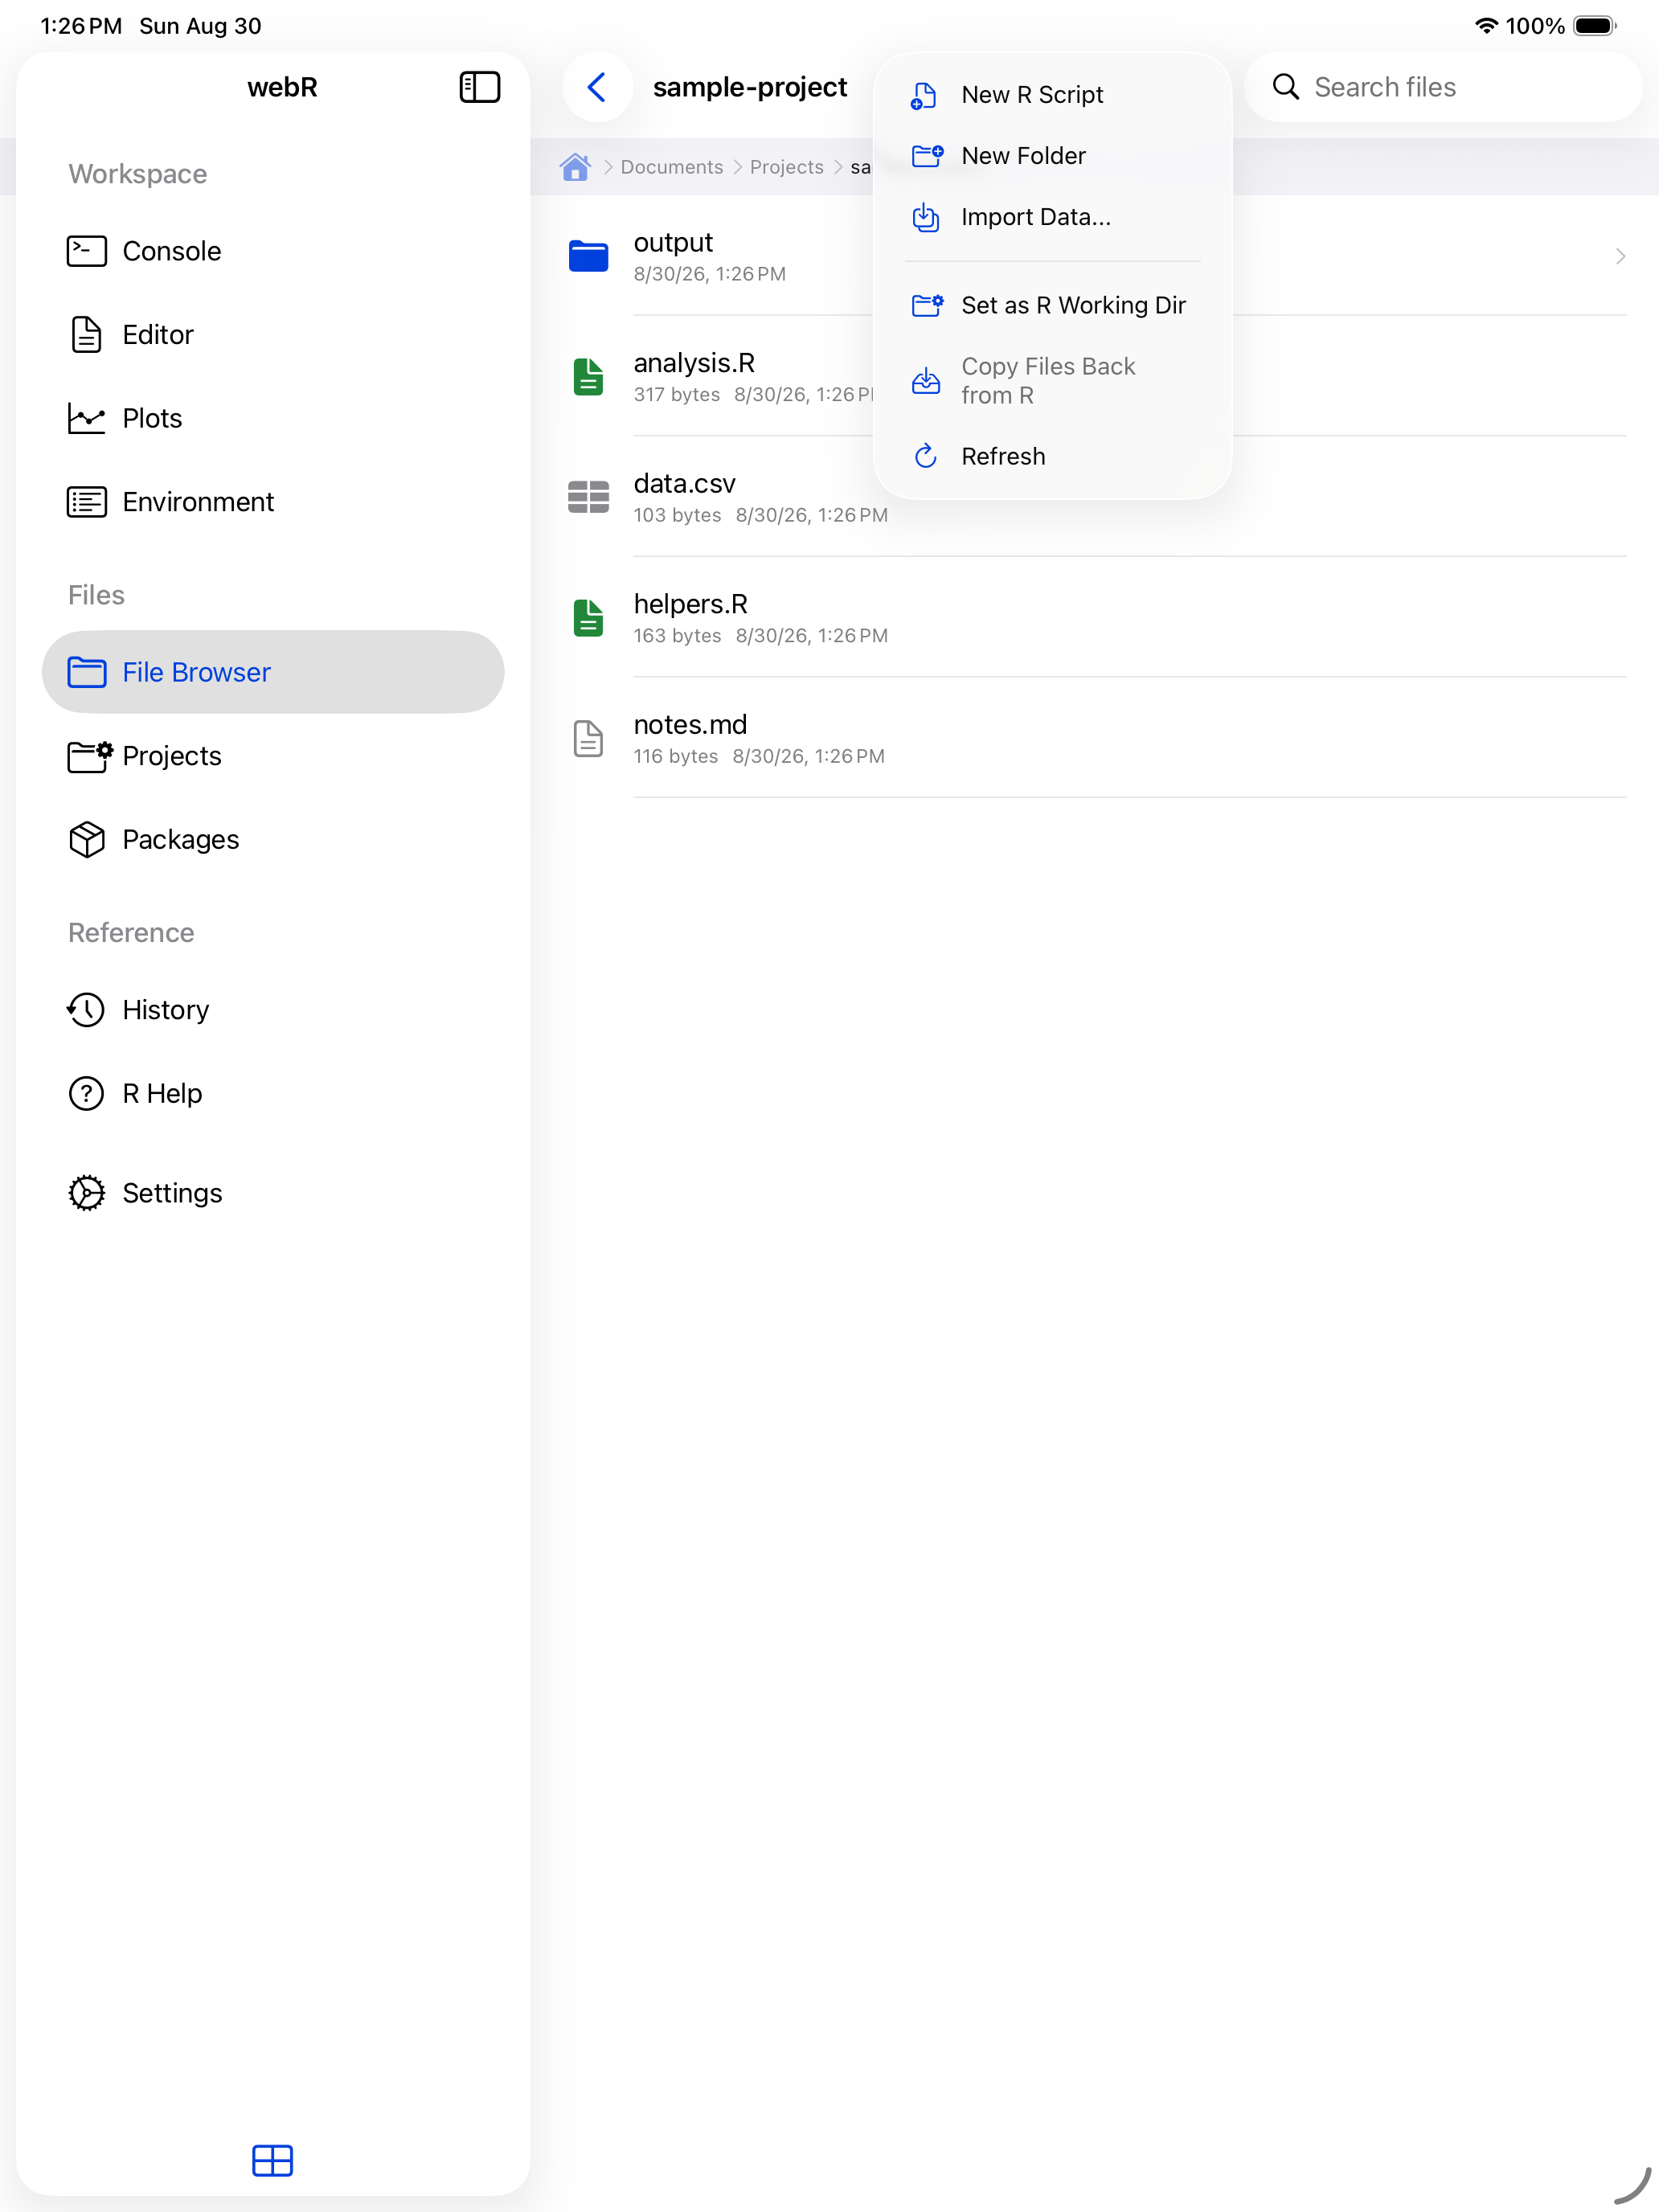Click the Refresh circular arrow icon
The height and width of the screenshot is (2212, 1659).
926,456
